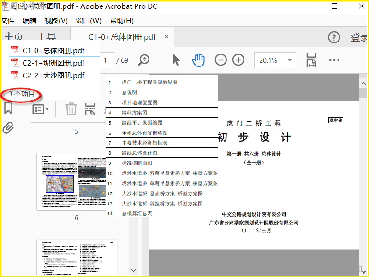
Task: Click table row 路线方案图
Action: click(162, 113)
